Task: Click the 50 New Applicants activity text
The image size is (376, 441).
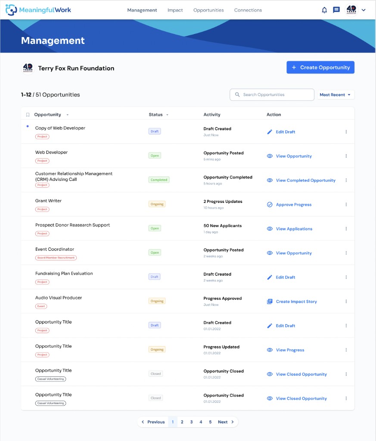Action: [222, 226]
